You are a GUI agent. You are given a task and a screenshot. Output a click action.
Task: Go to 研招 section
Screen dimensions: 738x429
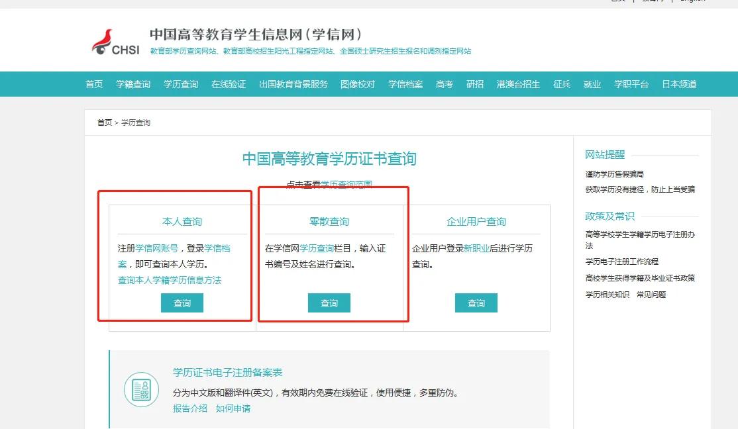475,84
